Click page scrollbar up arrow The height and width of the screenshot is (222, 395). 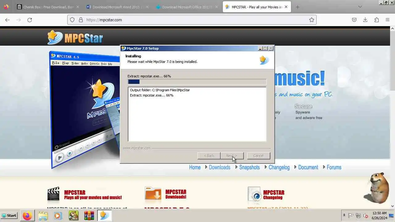click(x=393, y=28)
